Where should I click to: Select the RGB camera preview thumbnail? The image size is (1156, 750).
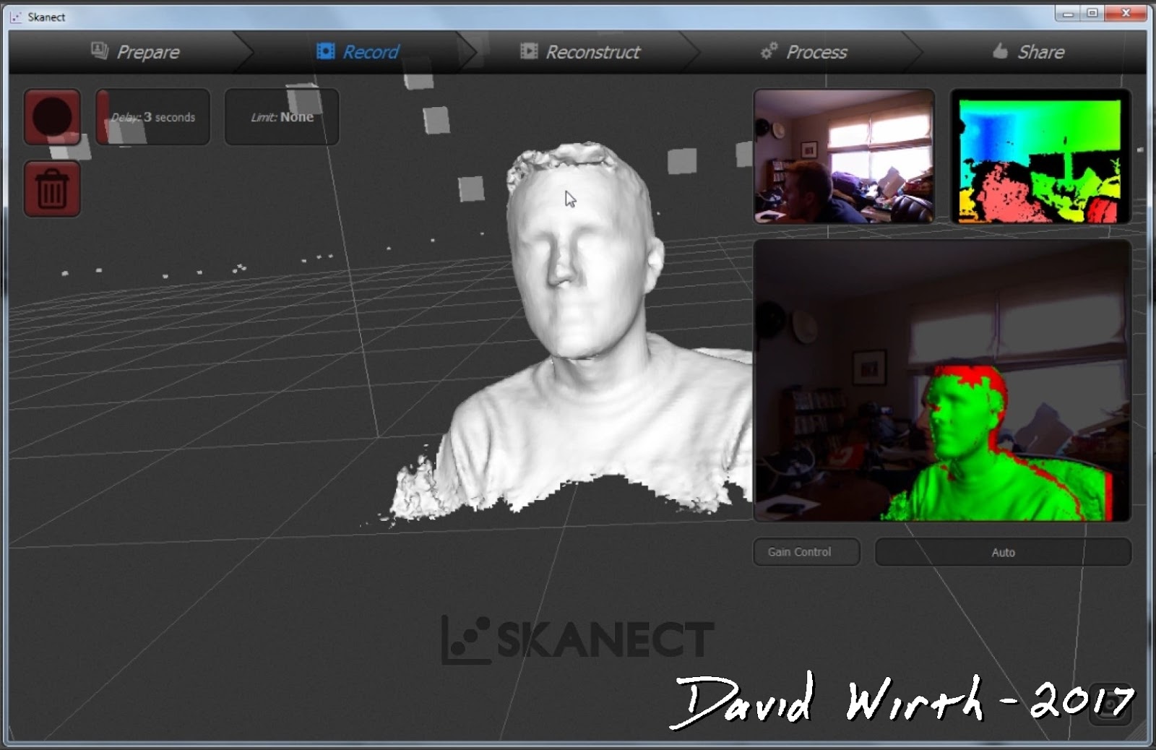[844, 157]
